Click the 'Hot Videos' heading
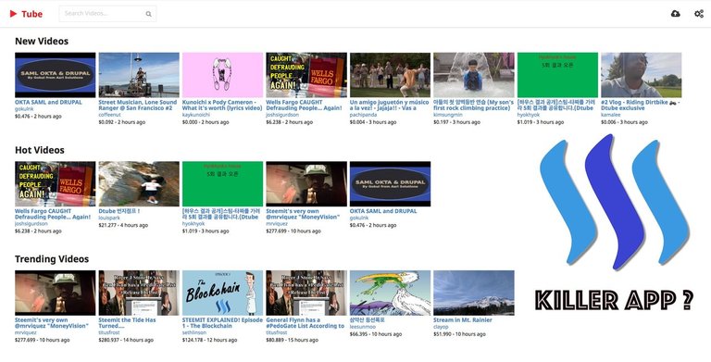The image size is (711, 362). click(x=40, y=150)
